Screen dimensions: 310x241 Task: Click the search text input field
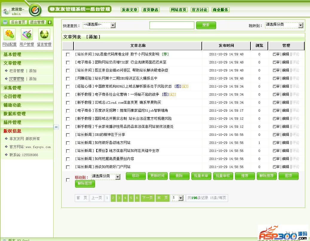tap(172, 25)
